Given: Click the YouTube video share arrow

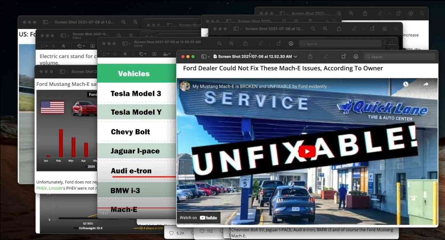Looking at the screenshot, I should (x=426, y=85).
